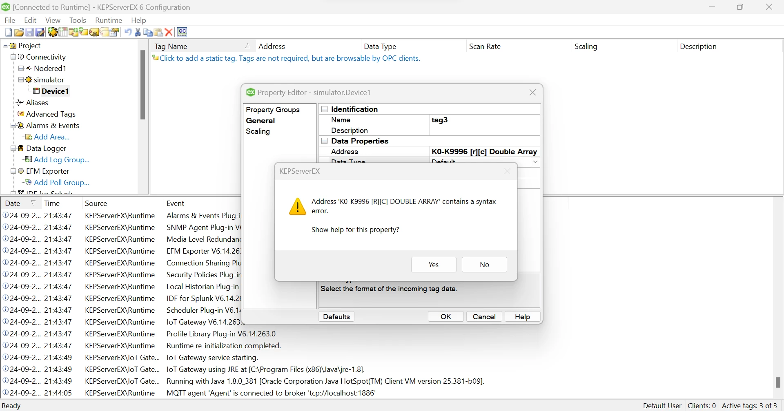Click Yes to show property help
This screenshot has width=784, height=411.
434,265
